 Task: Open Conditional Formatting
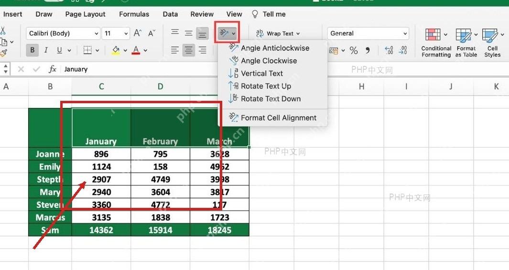pyautogui.click(x=436, y=43)
